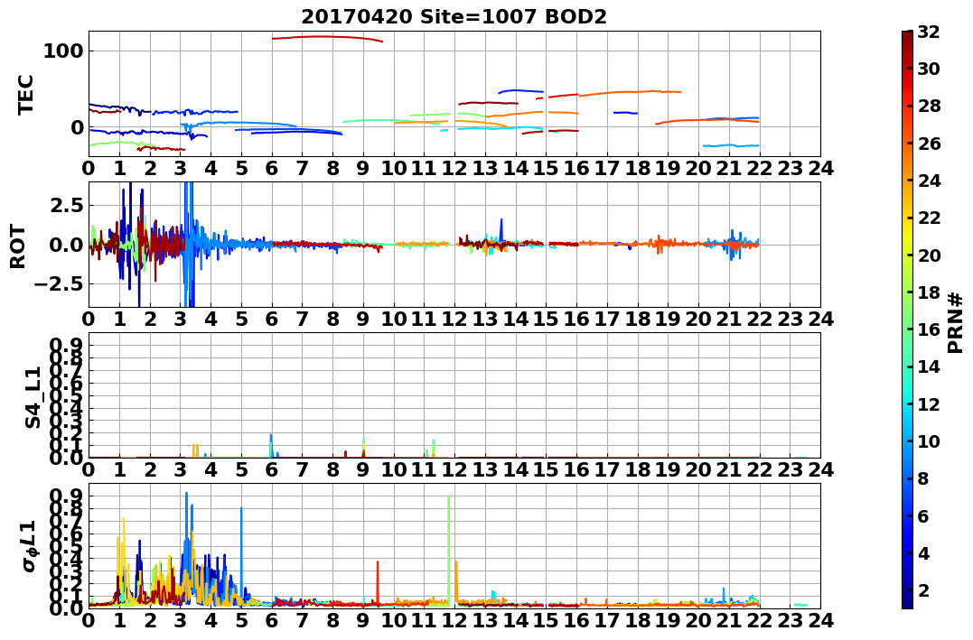Click hour '6' tick under the ROT panel
This screenshot has height=640, width=973.
tap(272, 319)
